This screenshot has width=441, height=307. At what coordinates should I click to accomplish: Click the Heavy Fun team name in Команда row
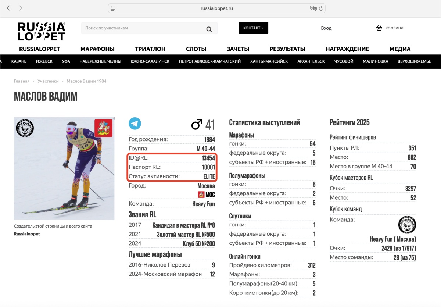pyautogui.click(x=204, y=204)
